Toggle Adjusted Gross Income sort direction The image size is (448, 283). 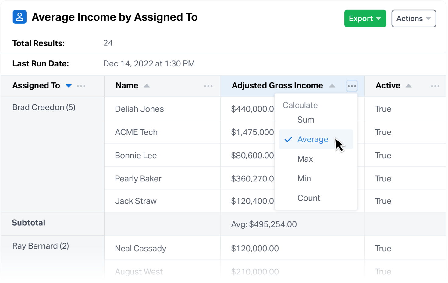[x=332, y=86]
